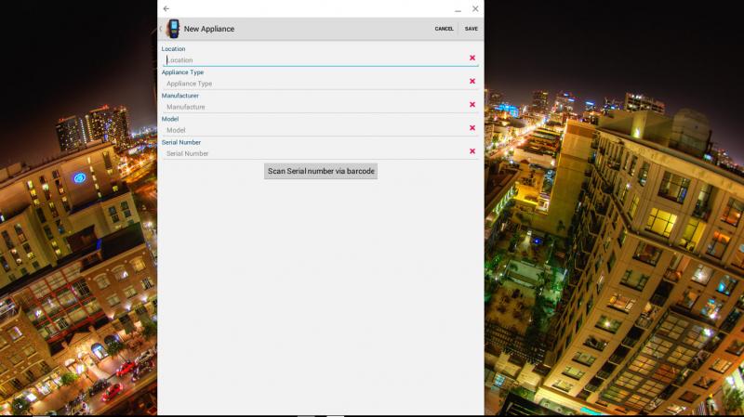Click the New Appliance header title
Viewport: 744px width, 417px height.
click(x=209, y=29)
